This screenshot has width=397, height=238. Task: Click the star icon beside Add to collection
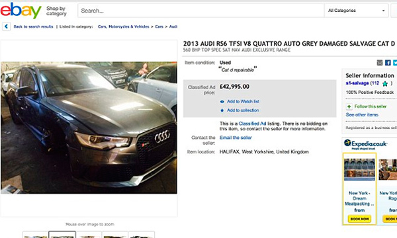(x=222, y=110)
